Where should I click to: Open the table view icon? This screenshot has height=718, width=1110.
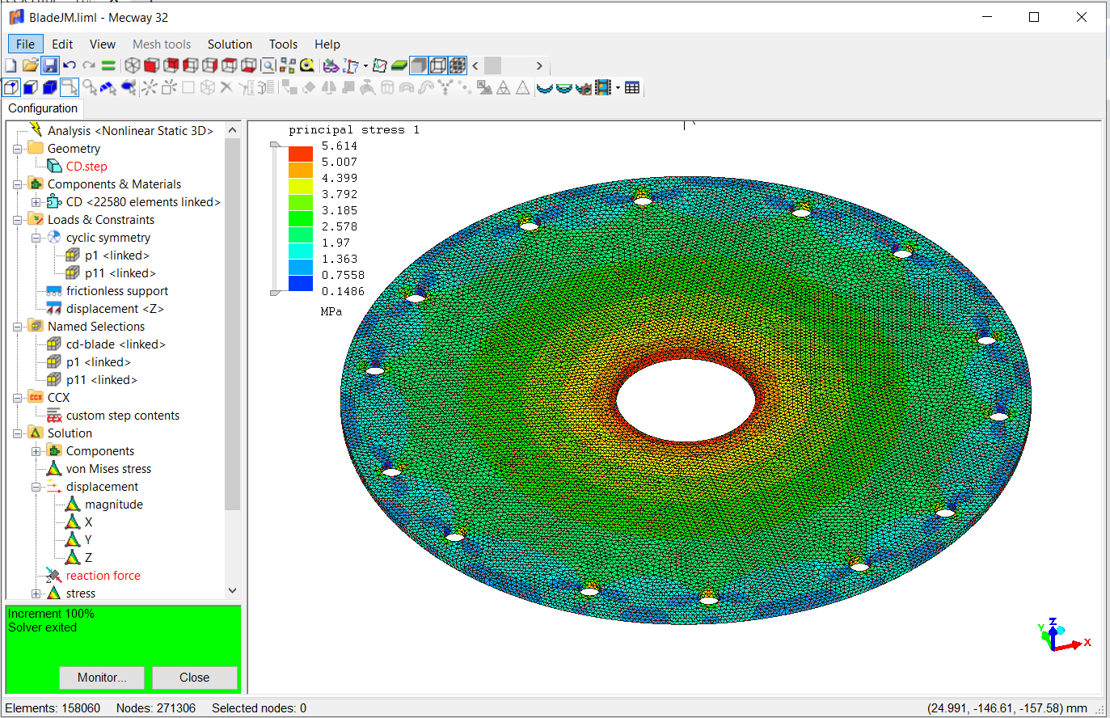632,87
